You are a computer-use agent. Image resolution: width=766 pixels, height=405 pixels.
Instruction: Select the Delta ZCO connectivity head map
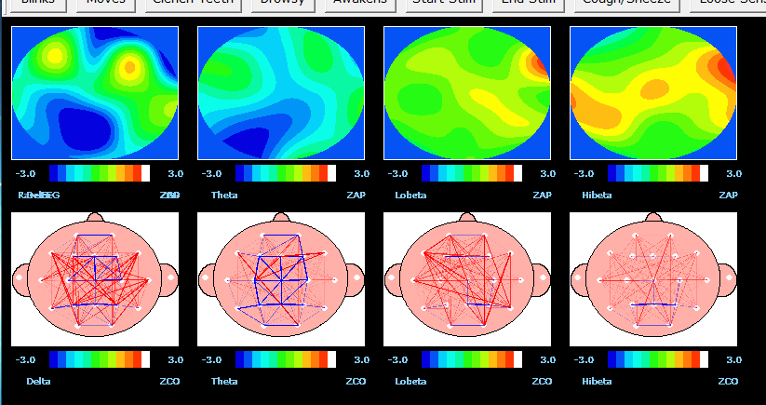point(94,277)
